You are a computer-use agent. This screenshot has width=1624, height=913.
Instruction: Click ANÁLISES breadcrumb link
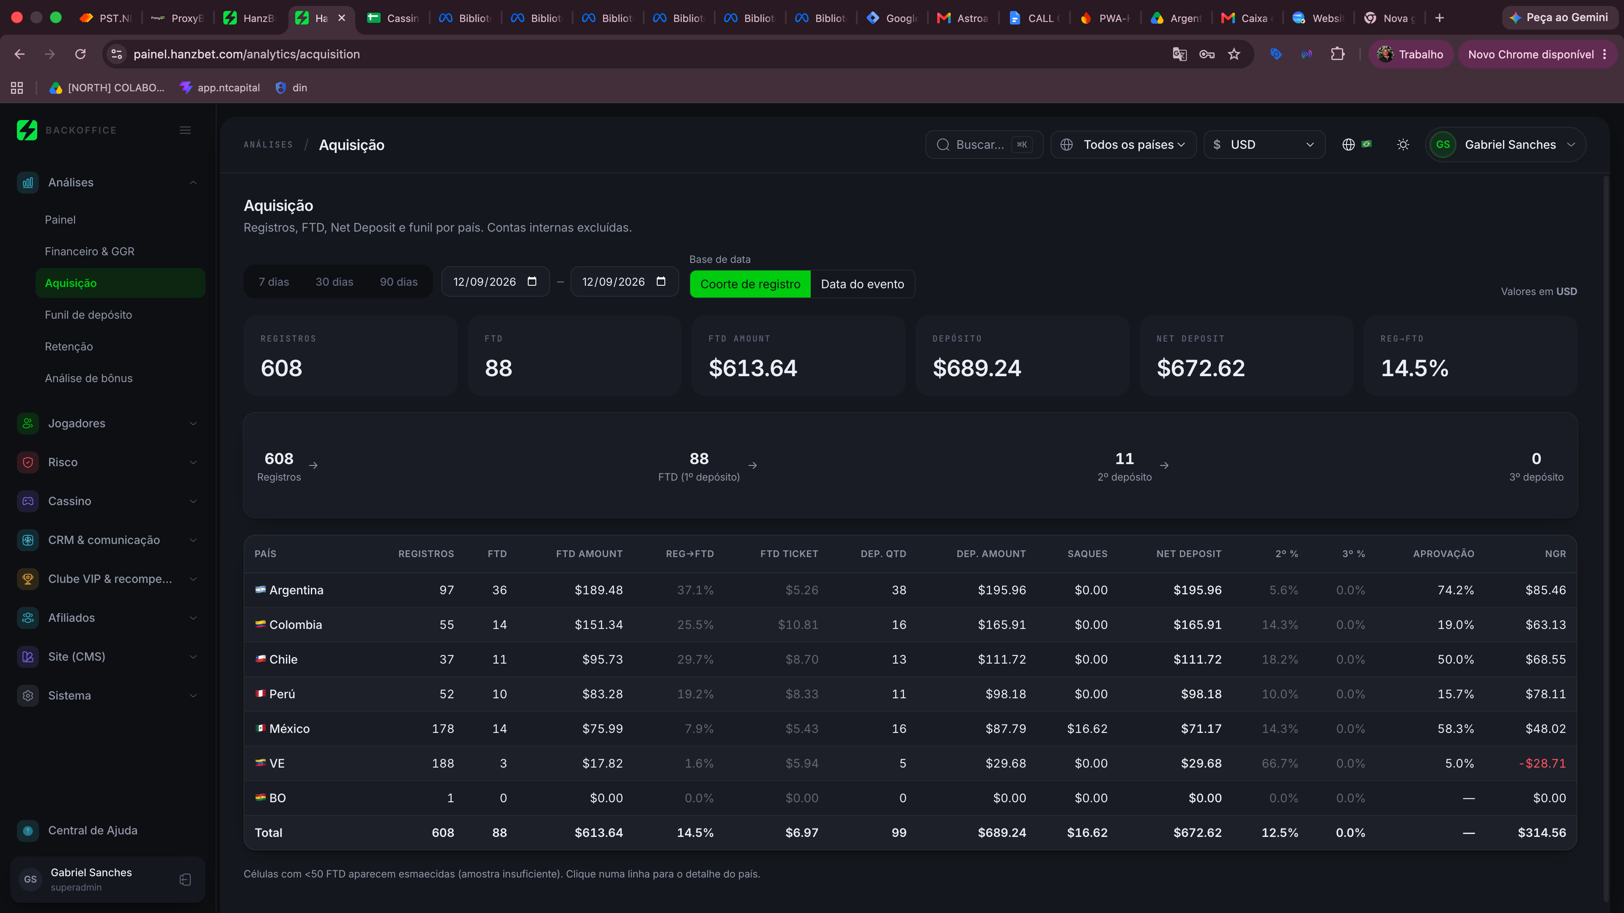[268, 145]
